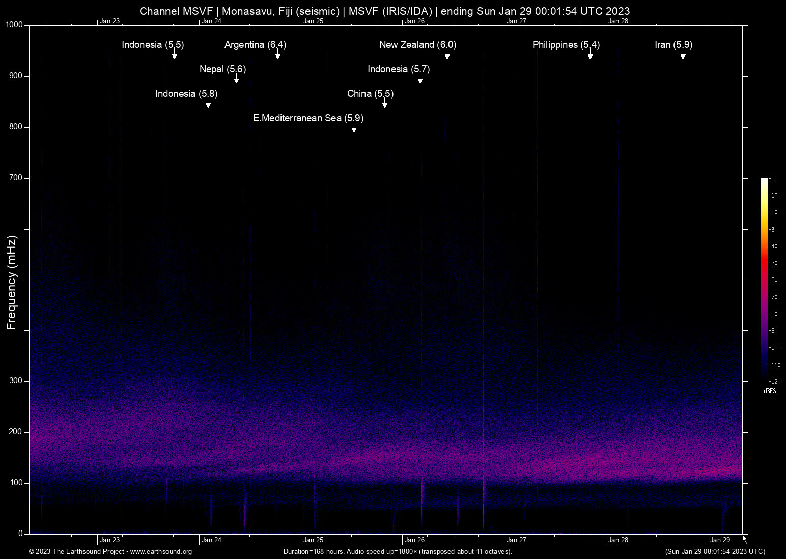Viewport: 786px width, 559px height.
Task: Click the "100" frequency axis label
Action: (x=16, y=483)
